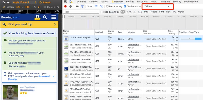
Task: Click the Booking.com logo
Action: (10, 17)
